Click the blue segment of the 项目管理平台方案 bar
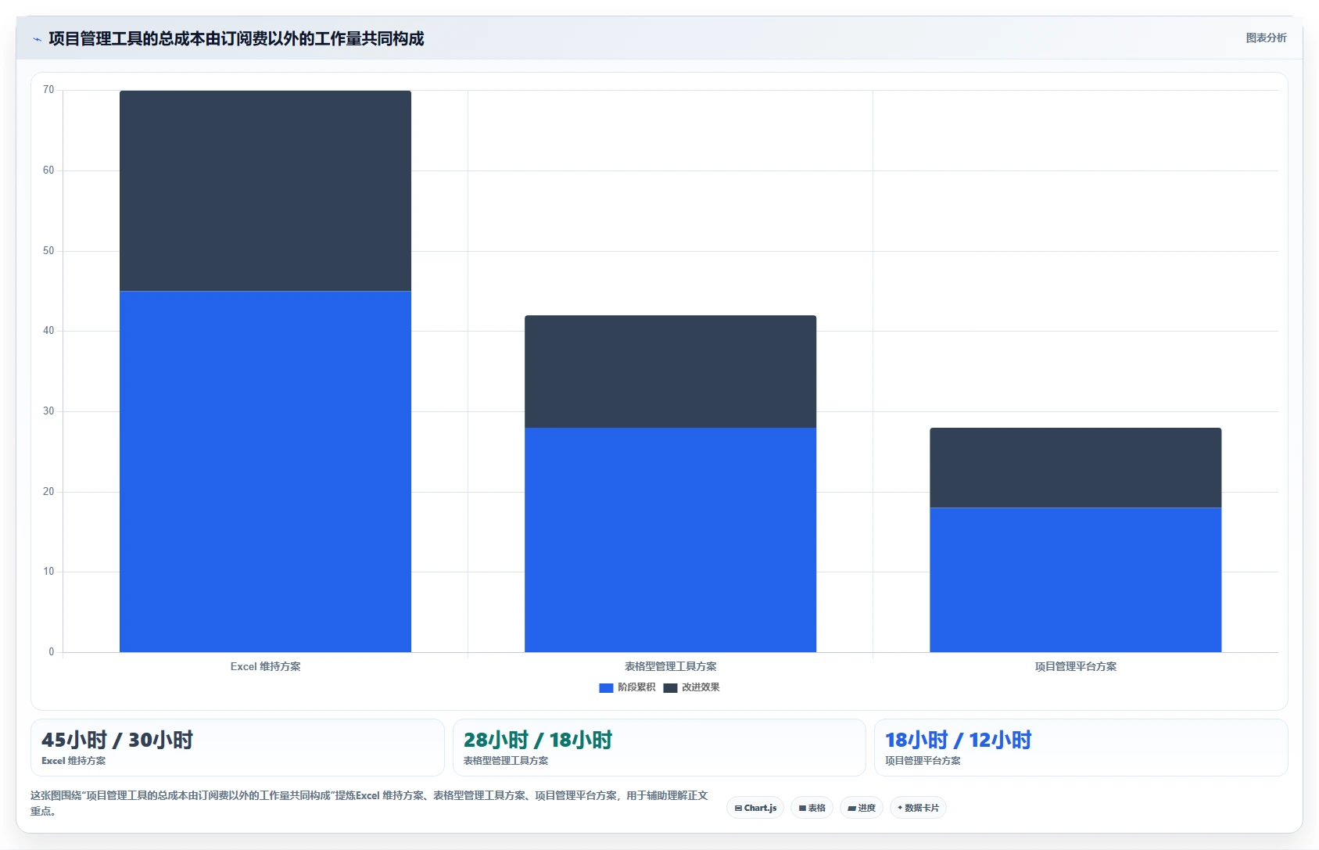The image size is (1319, 850). click(x=1075, y=580)
